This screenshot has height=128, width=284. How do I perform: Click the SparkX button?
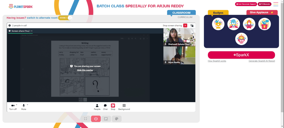(241, 55)
